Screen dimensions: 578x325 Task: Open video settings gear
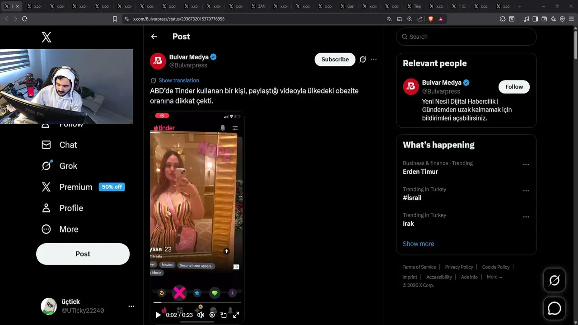(212, 315)
